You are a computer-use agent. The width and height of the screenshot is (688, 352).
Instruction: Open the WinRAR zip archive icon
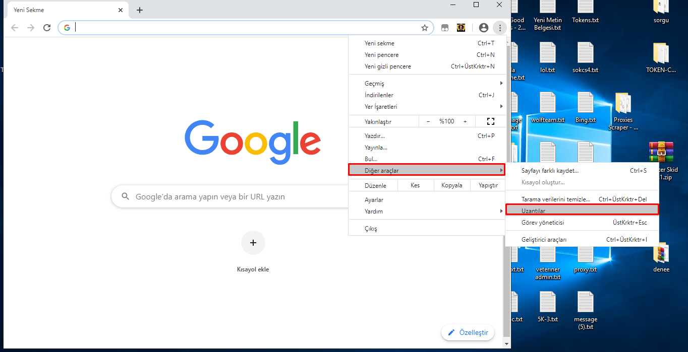661,151
